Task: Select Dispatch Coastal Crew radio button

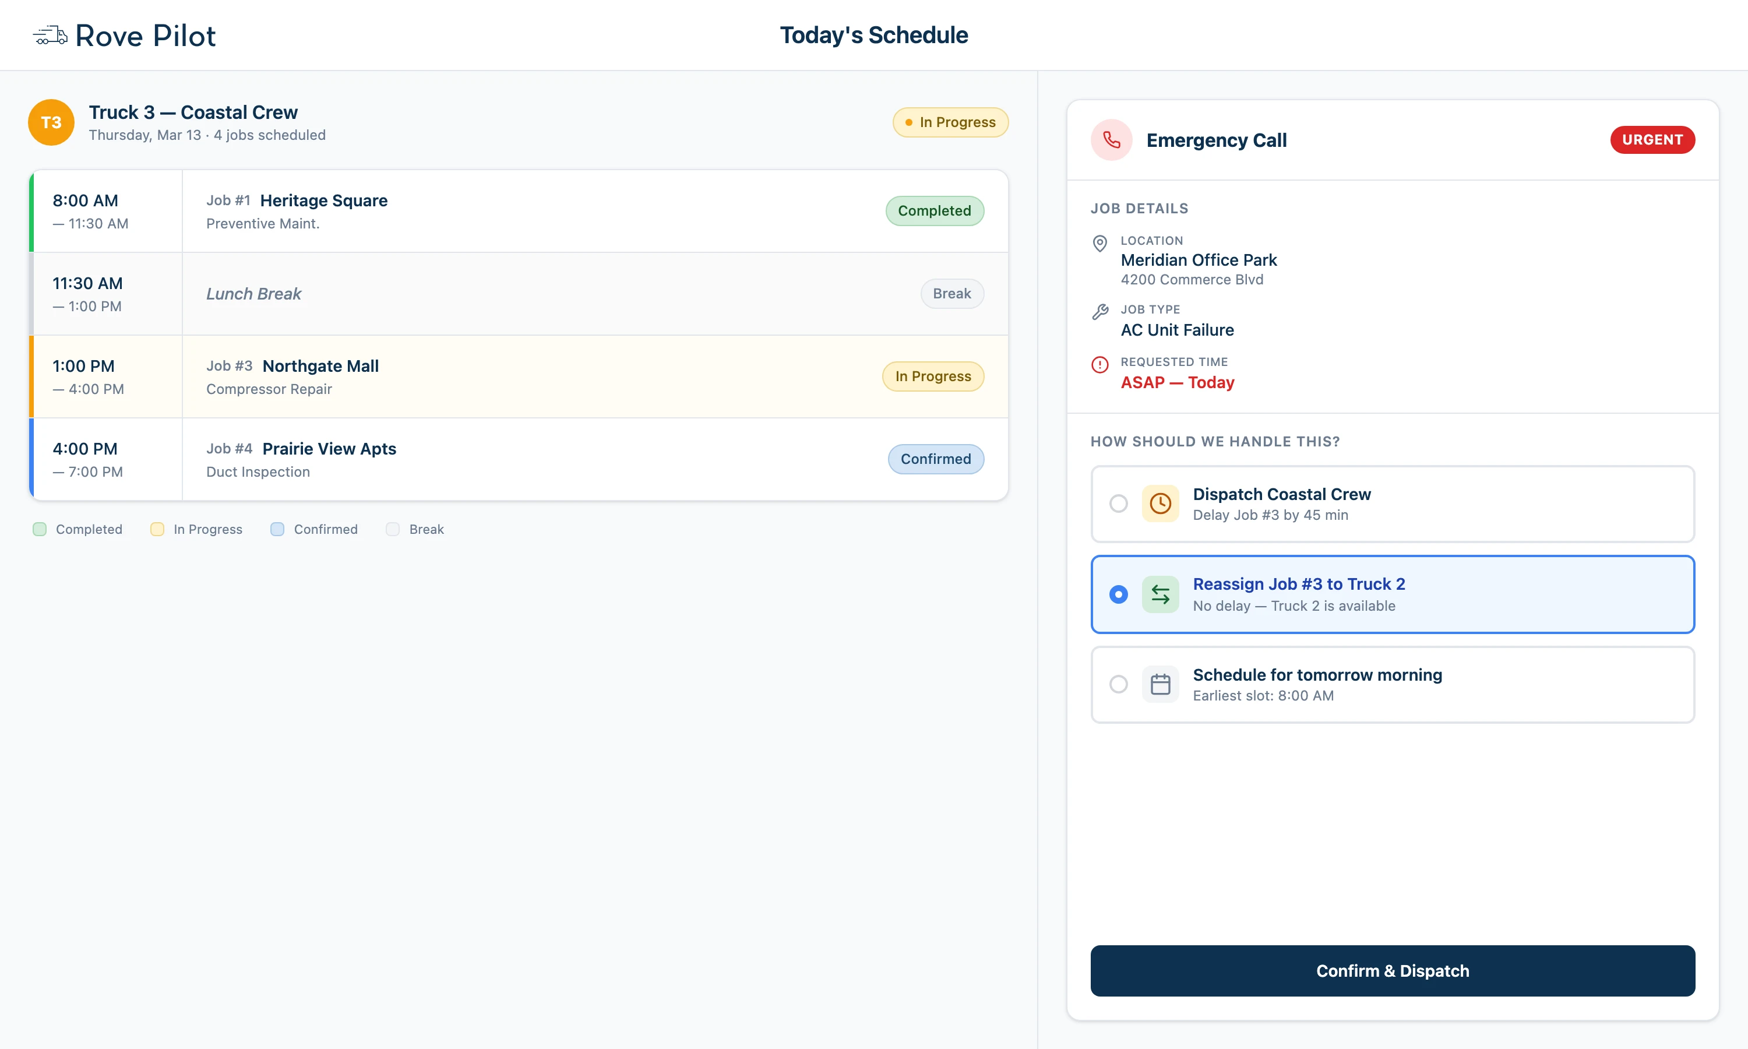Action: (1119, 504)
